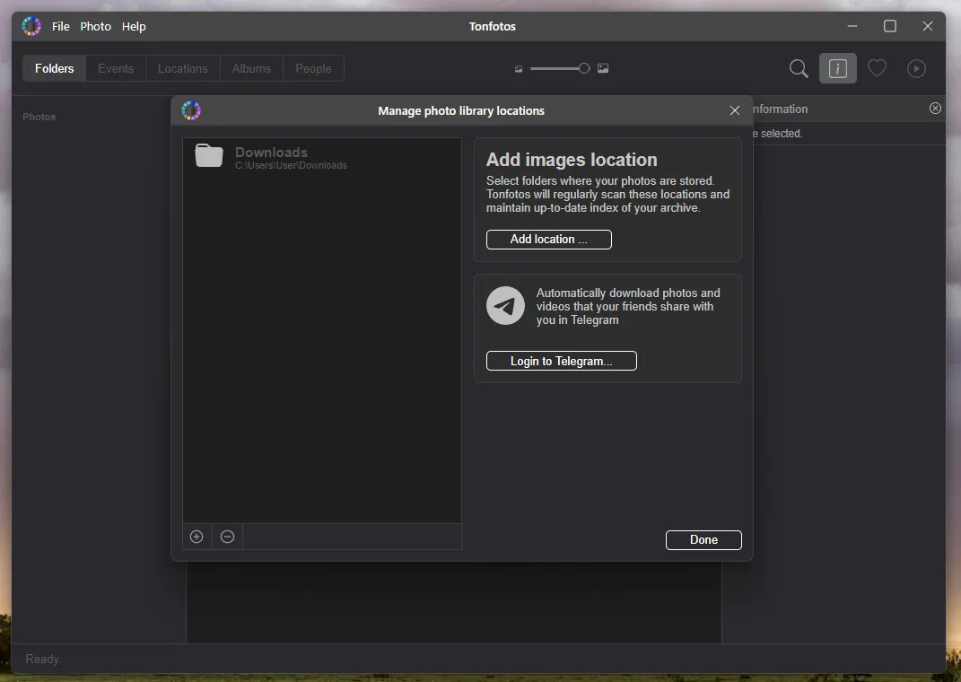Click the search magnifier icon
The image size is (961, 682).
pyautogui.click(x=798, y=68)
